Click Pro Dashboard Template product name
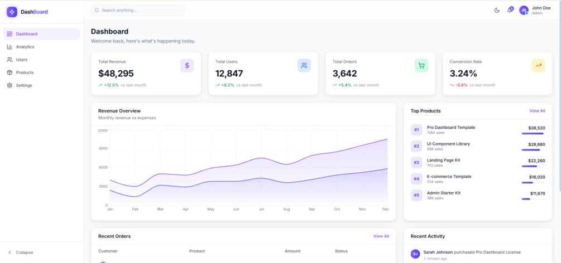 point(451,127)
